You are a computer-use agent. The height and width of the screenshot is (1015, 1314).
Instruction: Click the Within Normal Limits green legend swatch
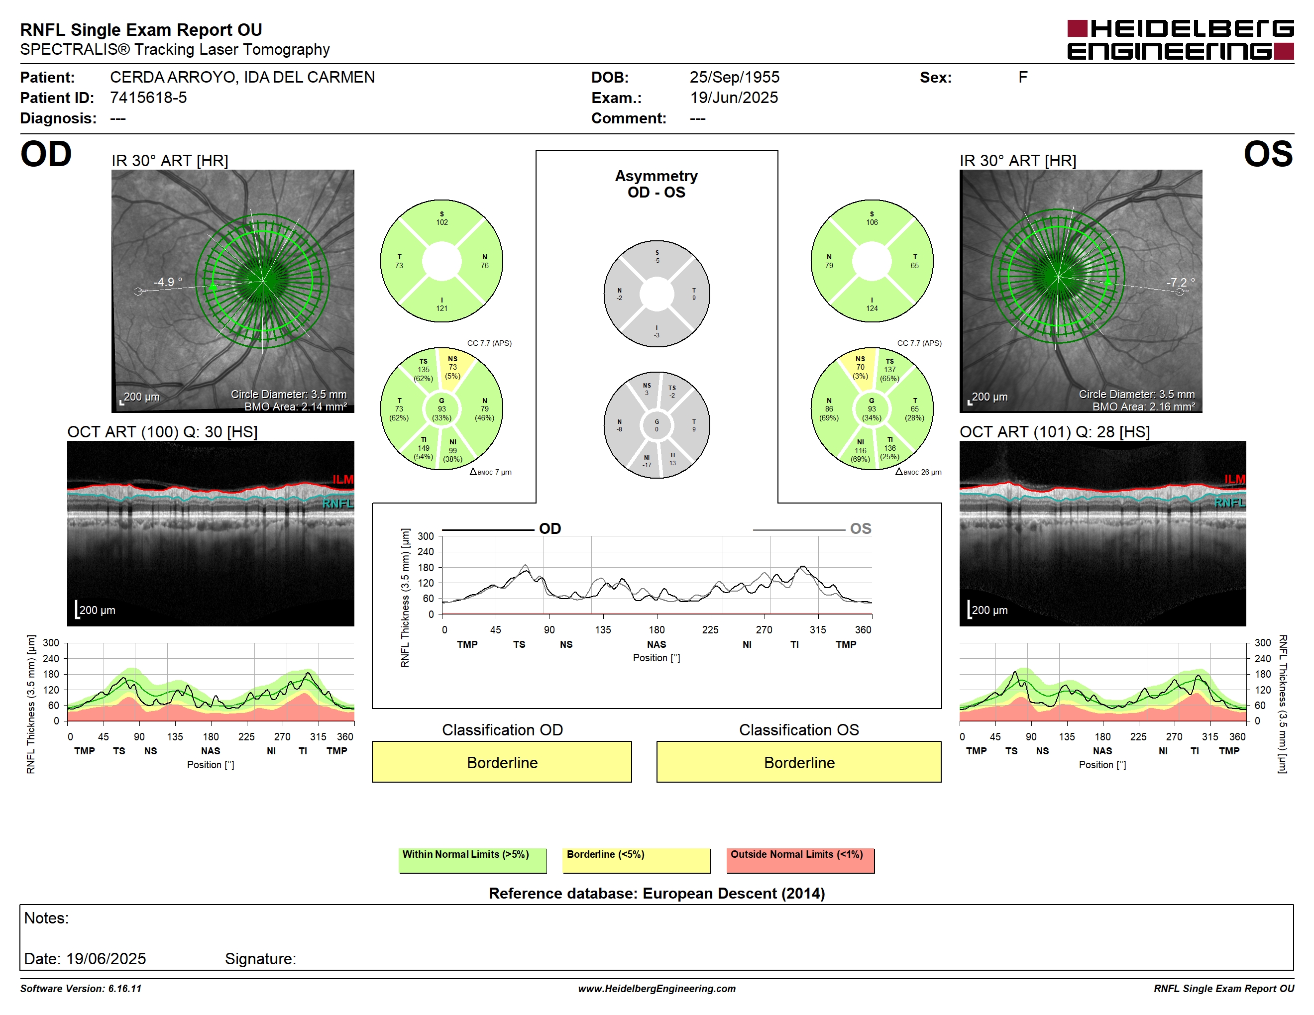472,860
